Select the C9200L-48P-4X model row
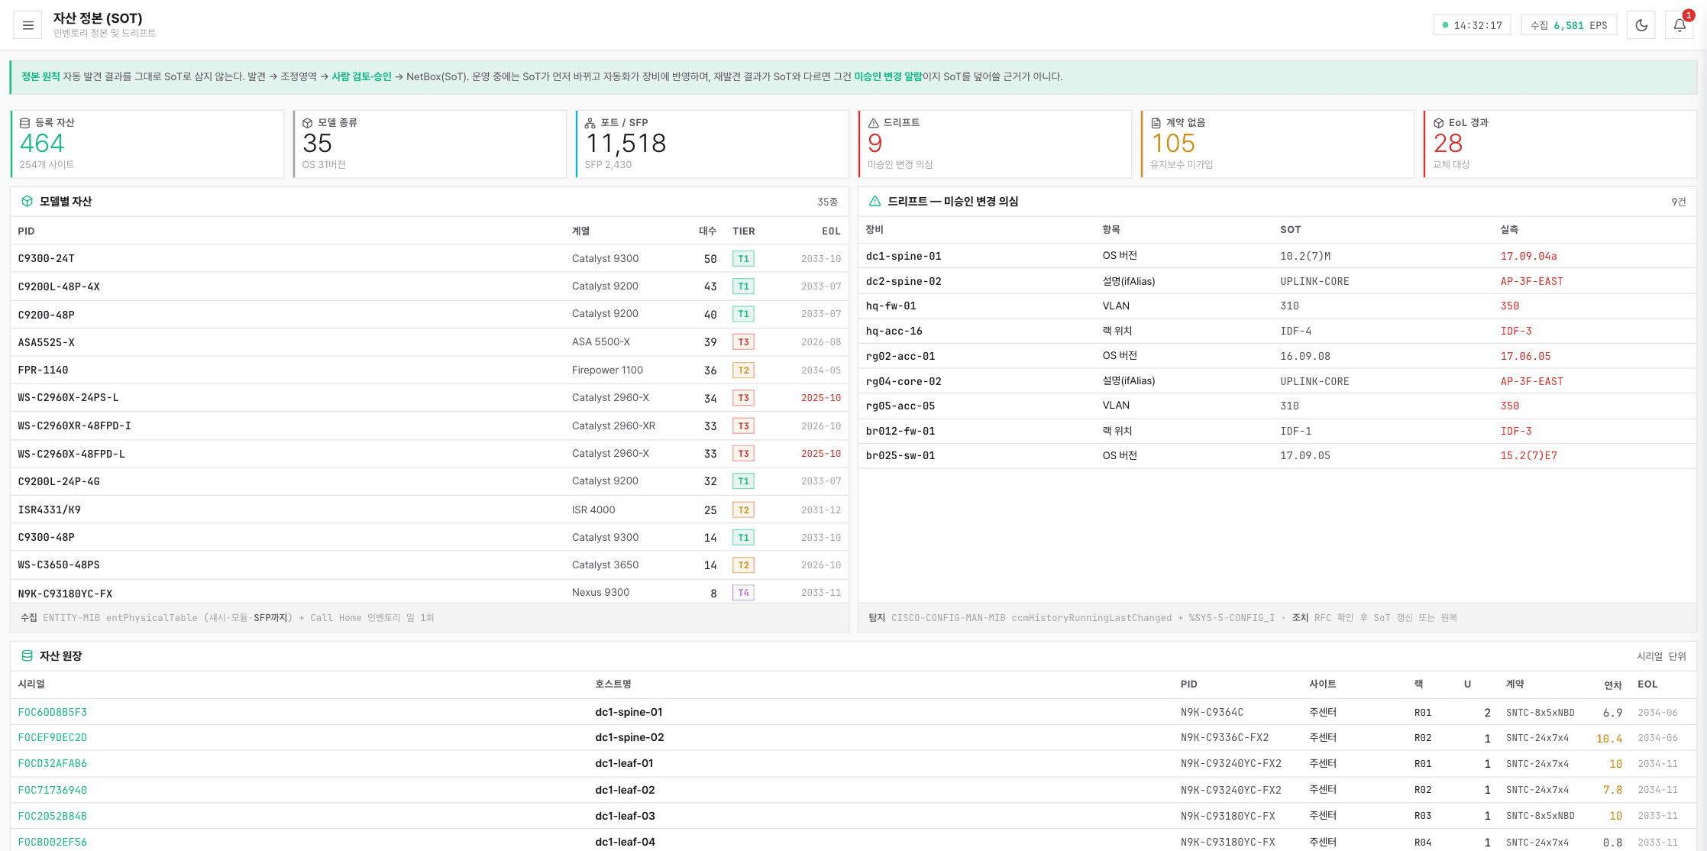Screen dimensions: 1707x851 coord(429,286)
